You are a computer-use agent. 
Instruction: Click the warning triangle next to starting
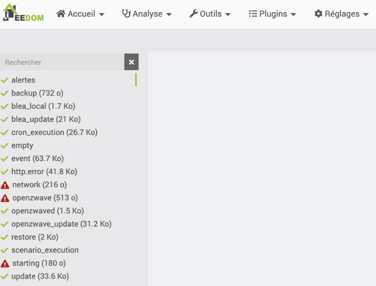tap(5, 263)
